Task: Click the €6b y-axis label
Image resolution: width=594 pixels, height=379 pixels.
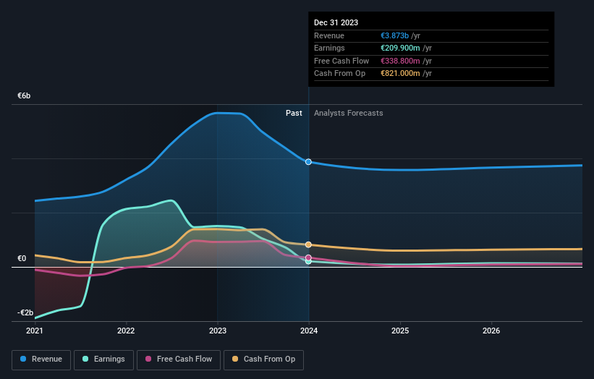Action: click(x=24, y=95)
